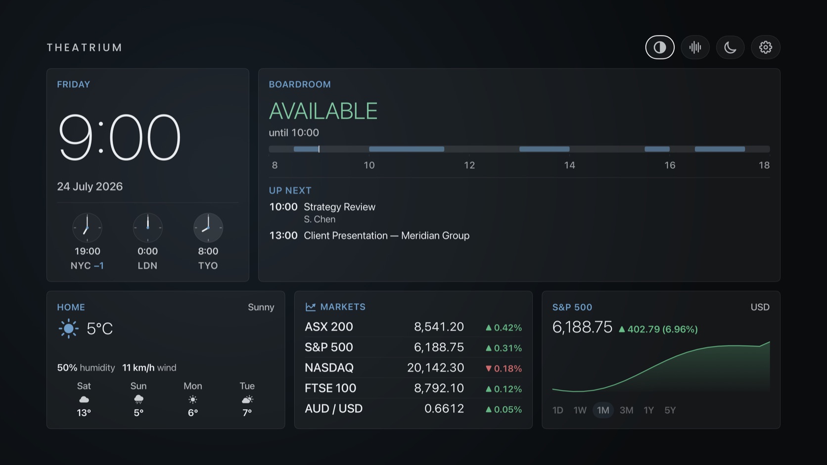Select the 1W chart range

580,410
